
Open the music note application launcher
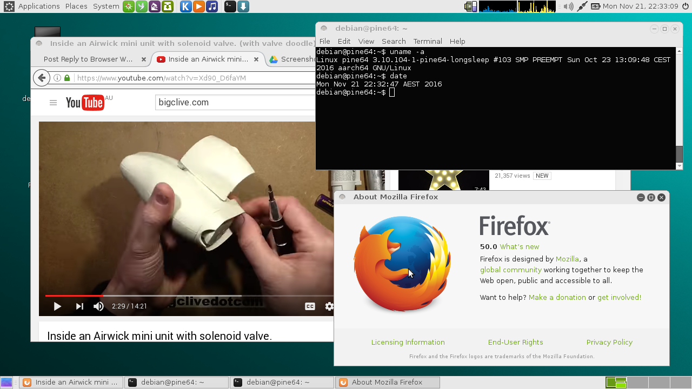(x=212, y=6)
